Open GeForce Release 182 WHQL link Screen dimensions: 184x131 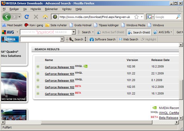[x=60, y=67]
